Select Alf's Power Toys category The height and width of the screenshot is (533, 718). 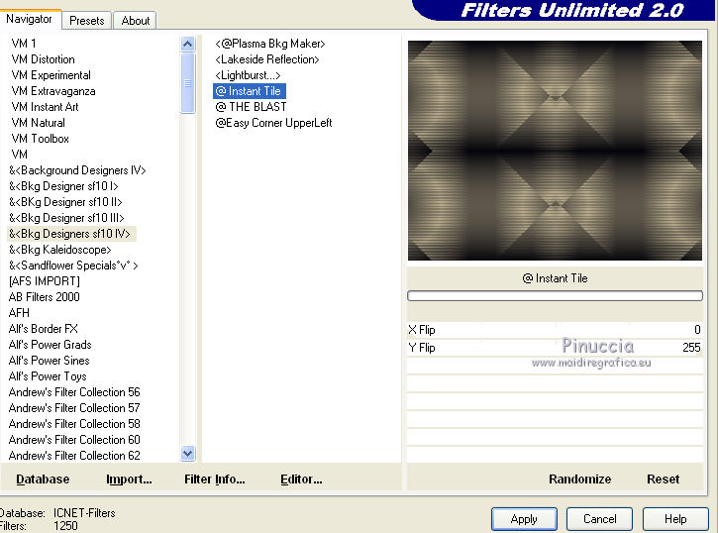point(48,375)
